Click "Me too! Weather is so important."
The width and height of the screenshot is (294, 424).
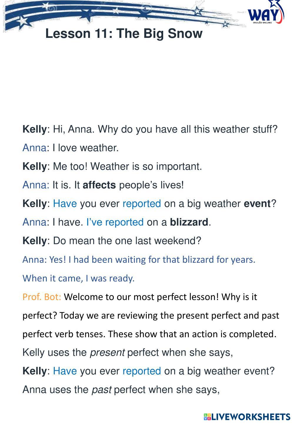coord(127,166)
